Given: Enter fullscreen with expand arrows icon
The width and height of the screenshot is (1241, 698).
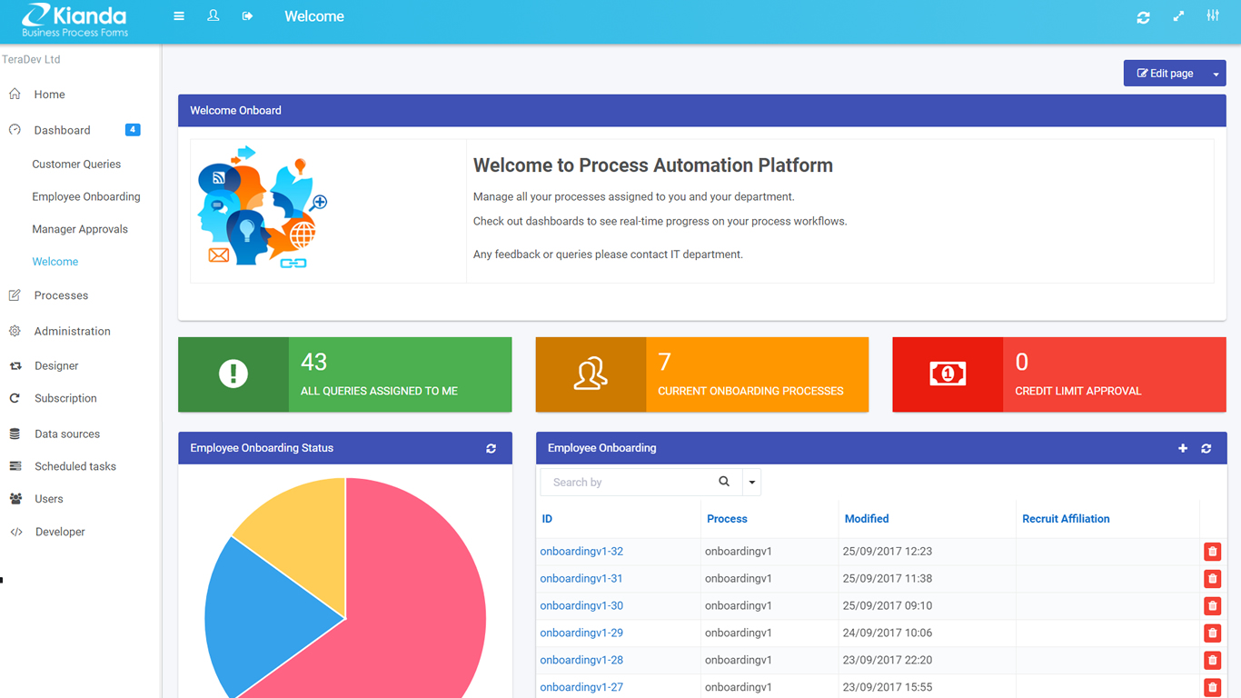Looking at the screenshot, I should [1178, 16].
